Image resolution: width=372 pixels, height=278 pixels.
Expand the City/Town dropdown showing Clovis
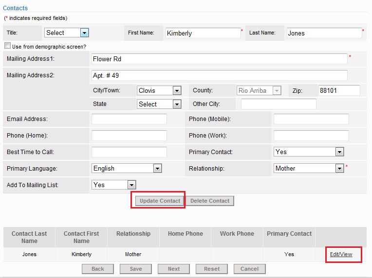pyautogui.click(x=159, y=90)
